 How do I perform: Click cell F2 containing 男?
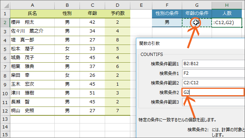click(x=167, y=22)
